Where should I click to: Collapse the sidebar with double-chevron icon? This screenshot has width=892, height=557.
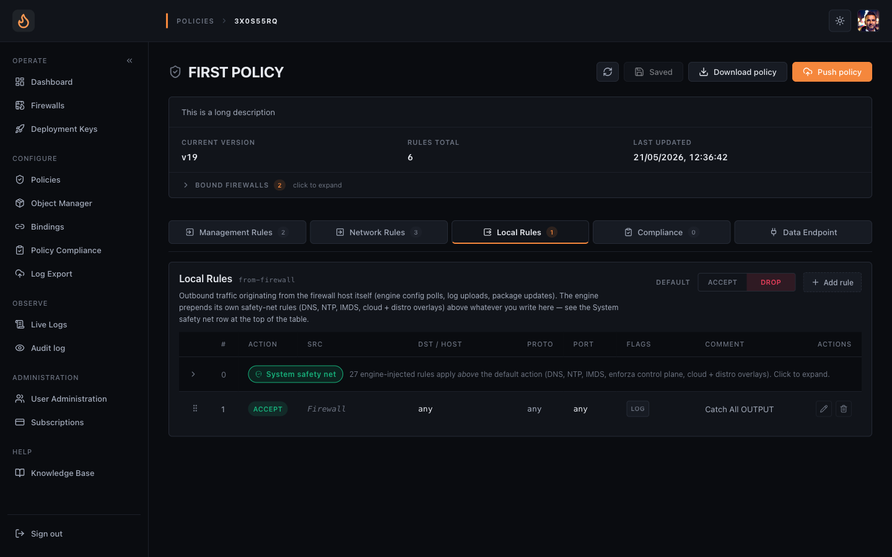pyautogui.click(x=129, y=61)
